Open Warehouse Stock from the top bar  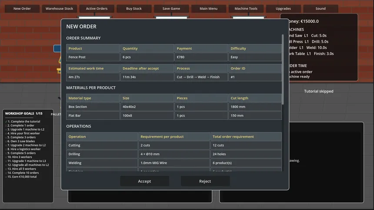click(60, 9)
